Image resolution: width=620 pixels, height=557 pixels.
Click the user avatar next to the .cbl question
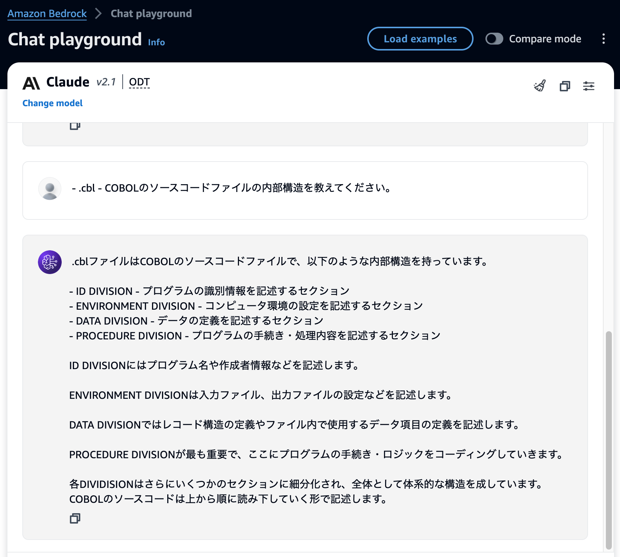[50, 189]
